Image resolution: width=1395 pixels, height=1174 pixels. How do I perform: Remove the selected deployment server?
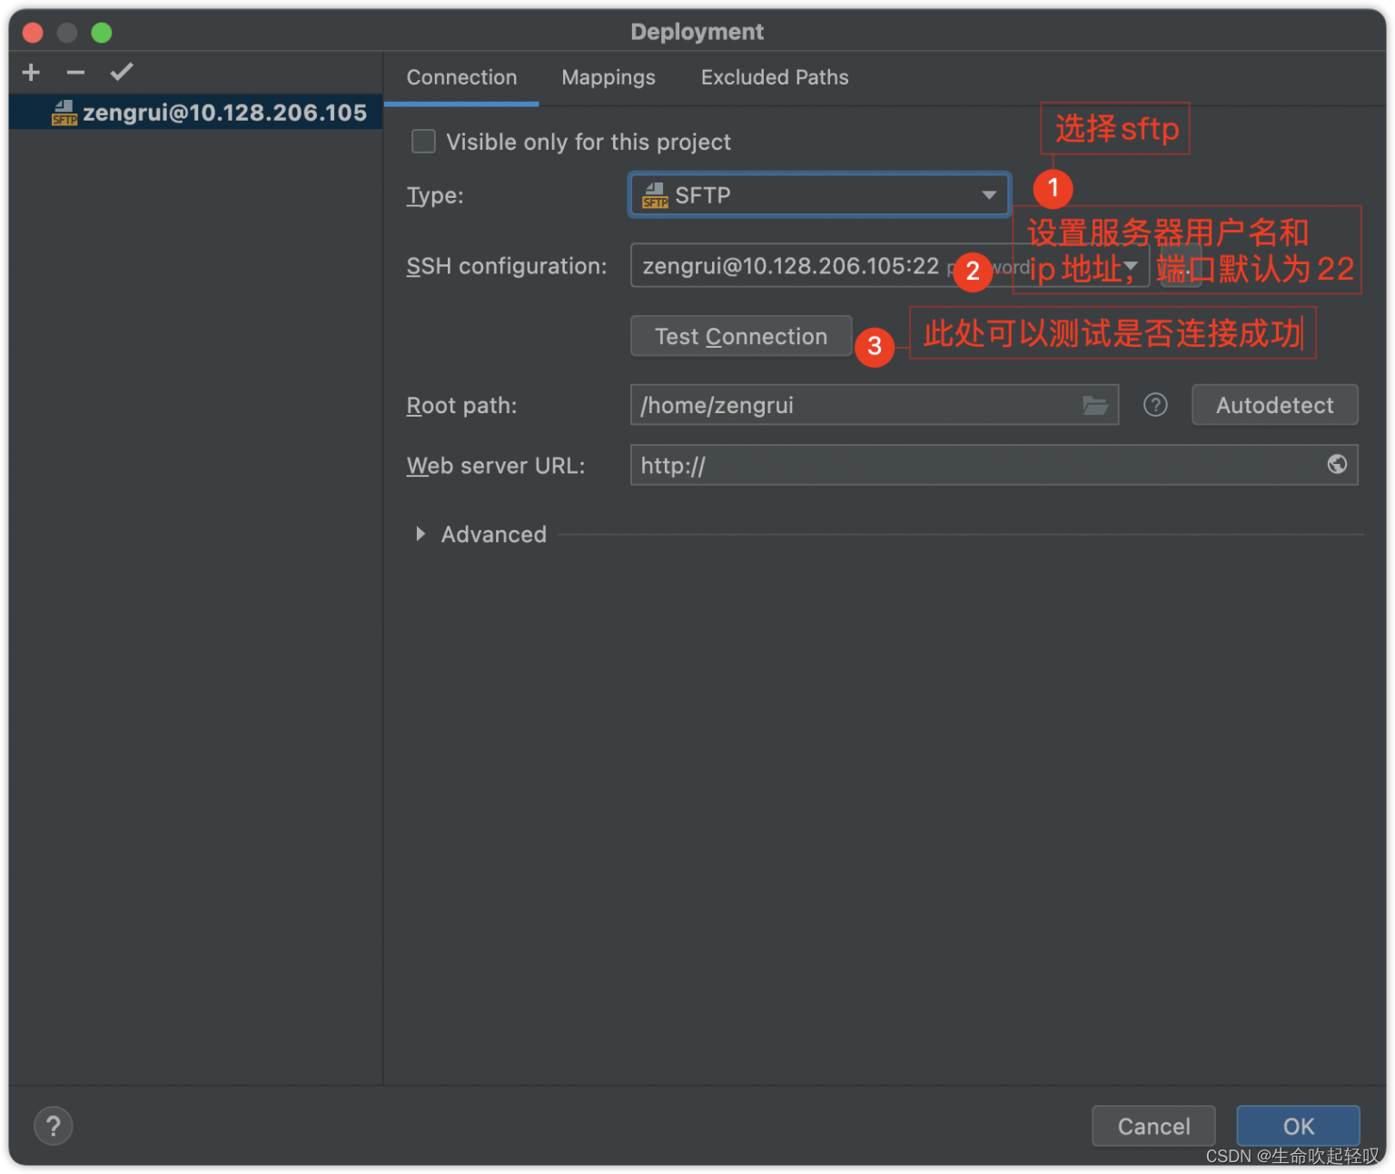click(75, 73)
